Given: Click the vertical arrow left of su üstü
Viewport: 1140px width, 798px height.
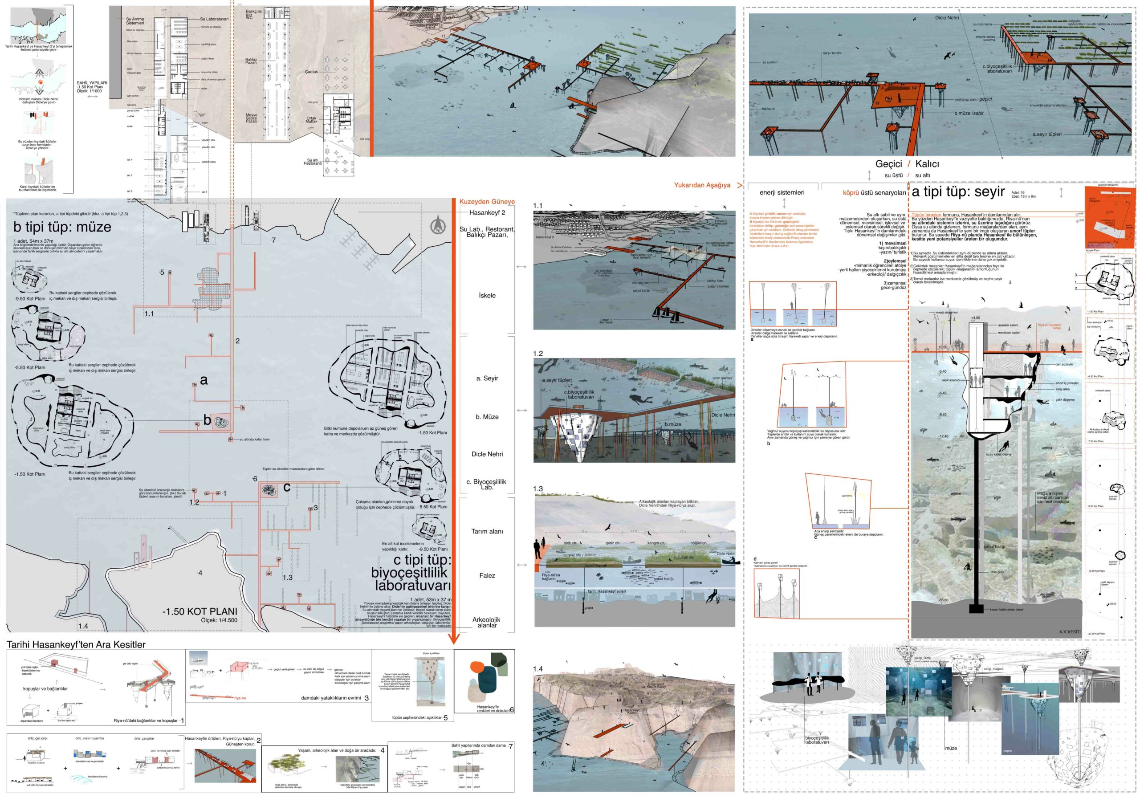Looking at the screenshot, I should tap(869, 175).
